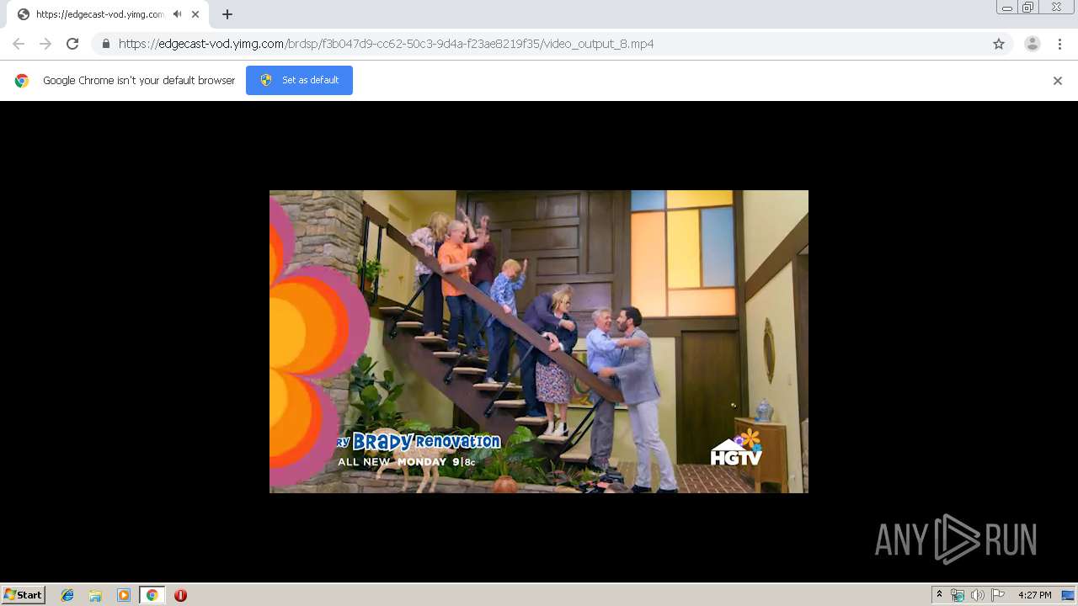
Task: Go forward to the next page
Action: [x=45, y=44]
